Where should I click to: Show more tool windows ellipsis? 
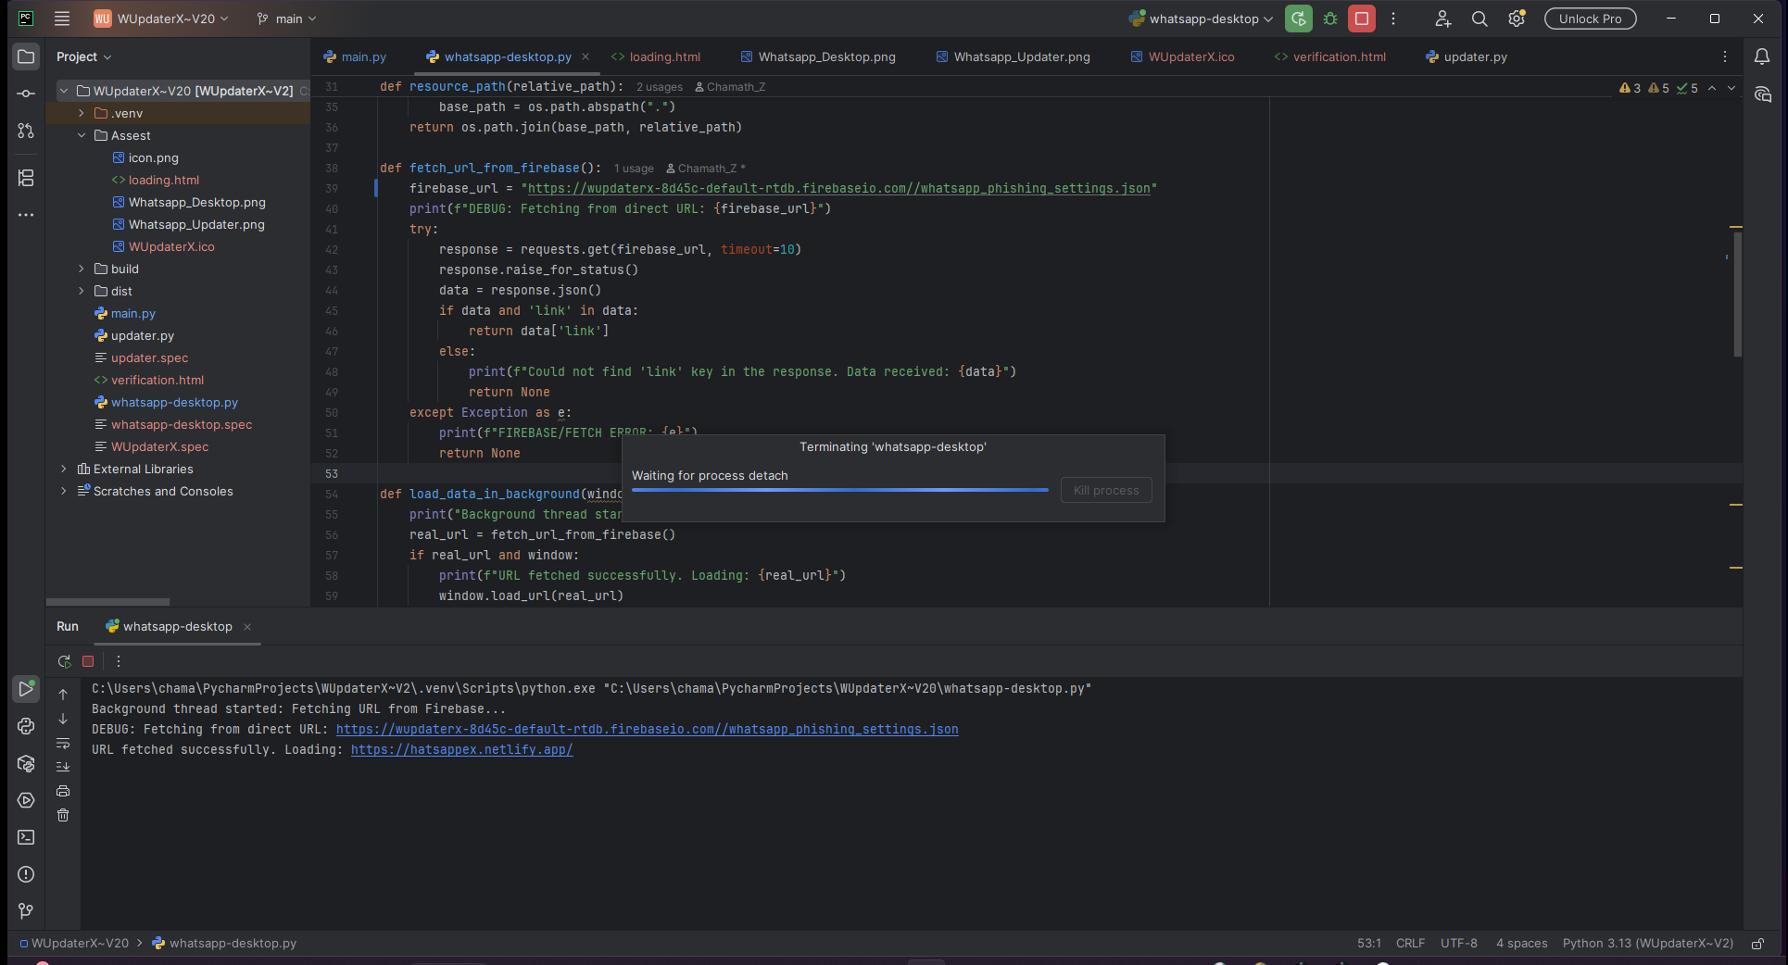[x=26, y=215]
